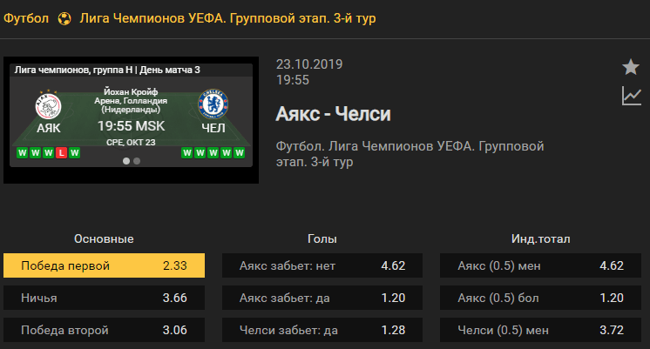Click the Ajax club logo
The image size is (650, 349).
click(x=48, y=105)
